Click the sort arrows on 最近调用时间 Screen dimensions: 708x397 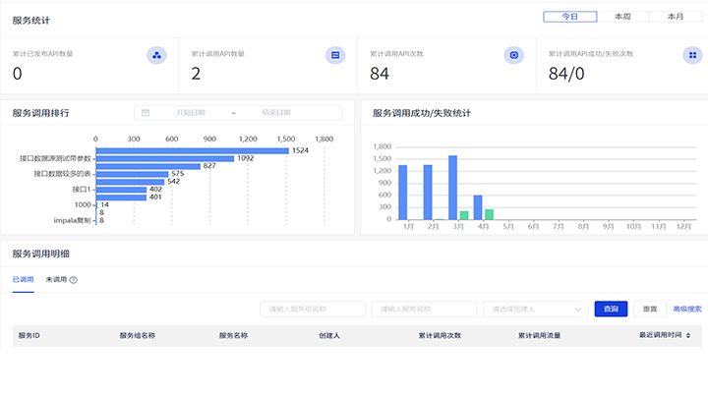pyautogui.click(x=687, y=335)
